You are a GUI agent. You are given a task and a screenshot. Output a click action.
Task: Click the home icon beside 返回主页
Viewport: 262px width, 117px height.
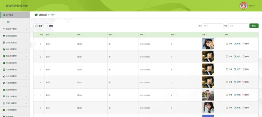click(36, 15)
